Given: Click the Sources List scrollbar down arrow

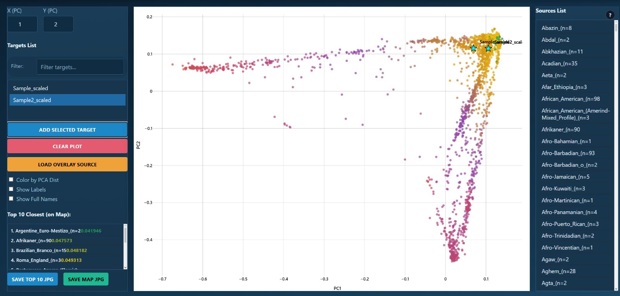Looking at the screenshot, I should coord(616,289).
